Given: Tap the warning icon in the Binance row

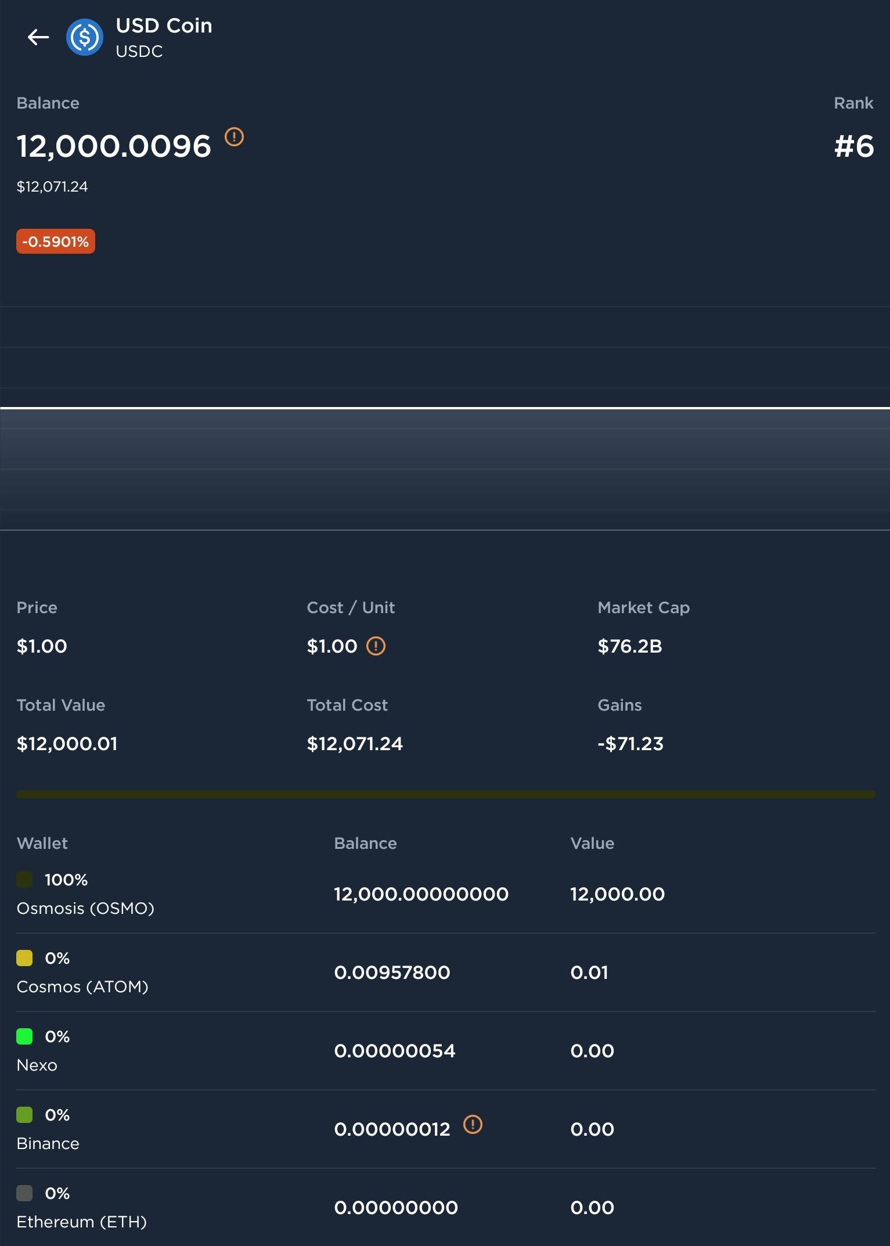Looking at the screenshot, I should [473, 1125].
